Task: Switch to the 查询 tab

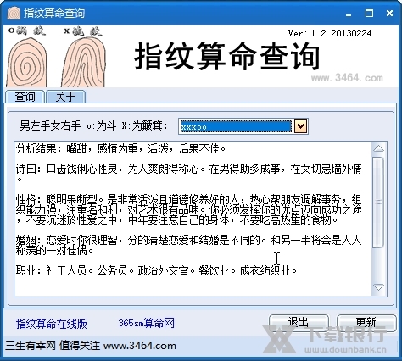Action: click(x=25, y=97)
